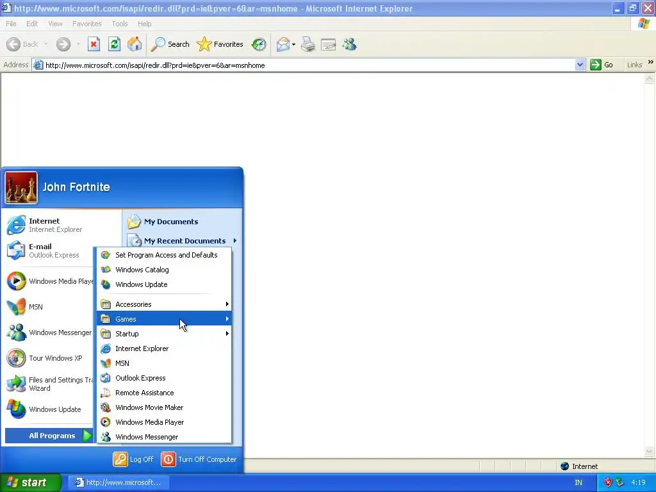656x492 pixels.
Task: Open the Help menu
Action: (x=144, y=24)
